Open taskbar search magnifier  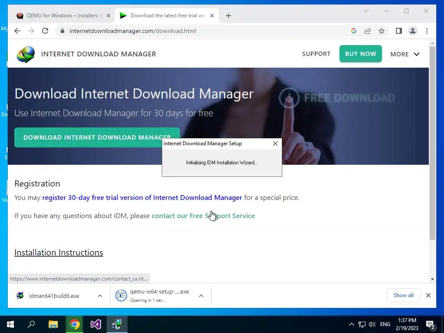click(x=31, y=324)
